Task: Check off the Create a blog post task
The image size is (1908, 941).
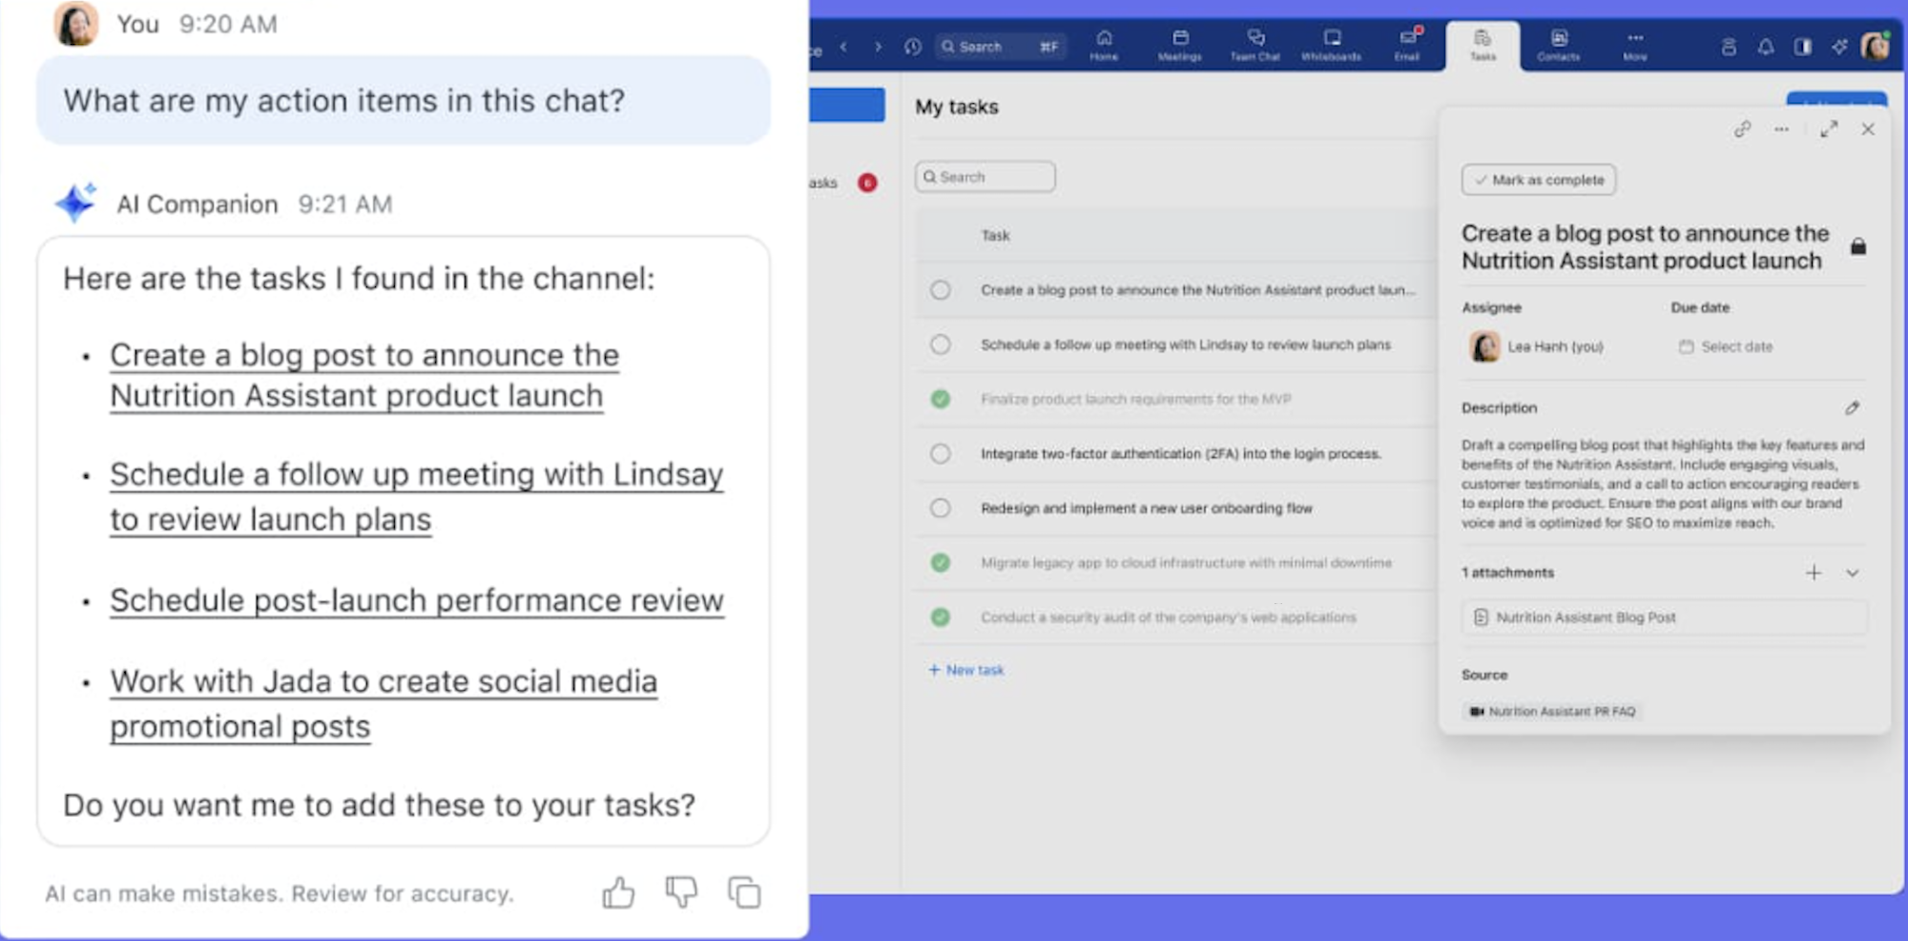Action: click(x=941, y=290)
